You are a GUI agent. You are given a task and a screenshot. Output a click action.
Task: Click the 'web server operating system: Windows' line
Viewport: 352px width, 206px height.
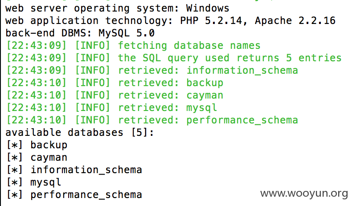pos(117,8)
